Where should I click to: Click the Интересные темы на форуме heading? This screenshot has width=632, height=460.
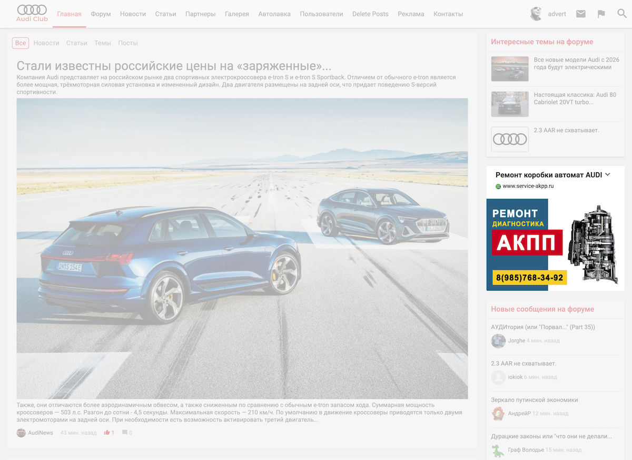pyautogui.click(x=542, y=42)
